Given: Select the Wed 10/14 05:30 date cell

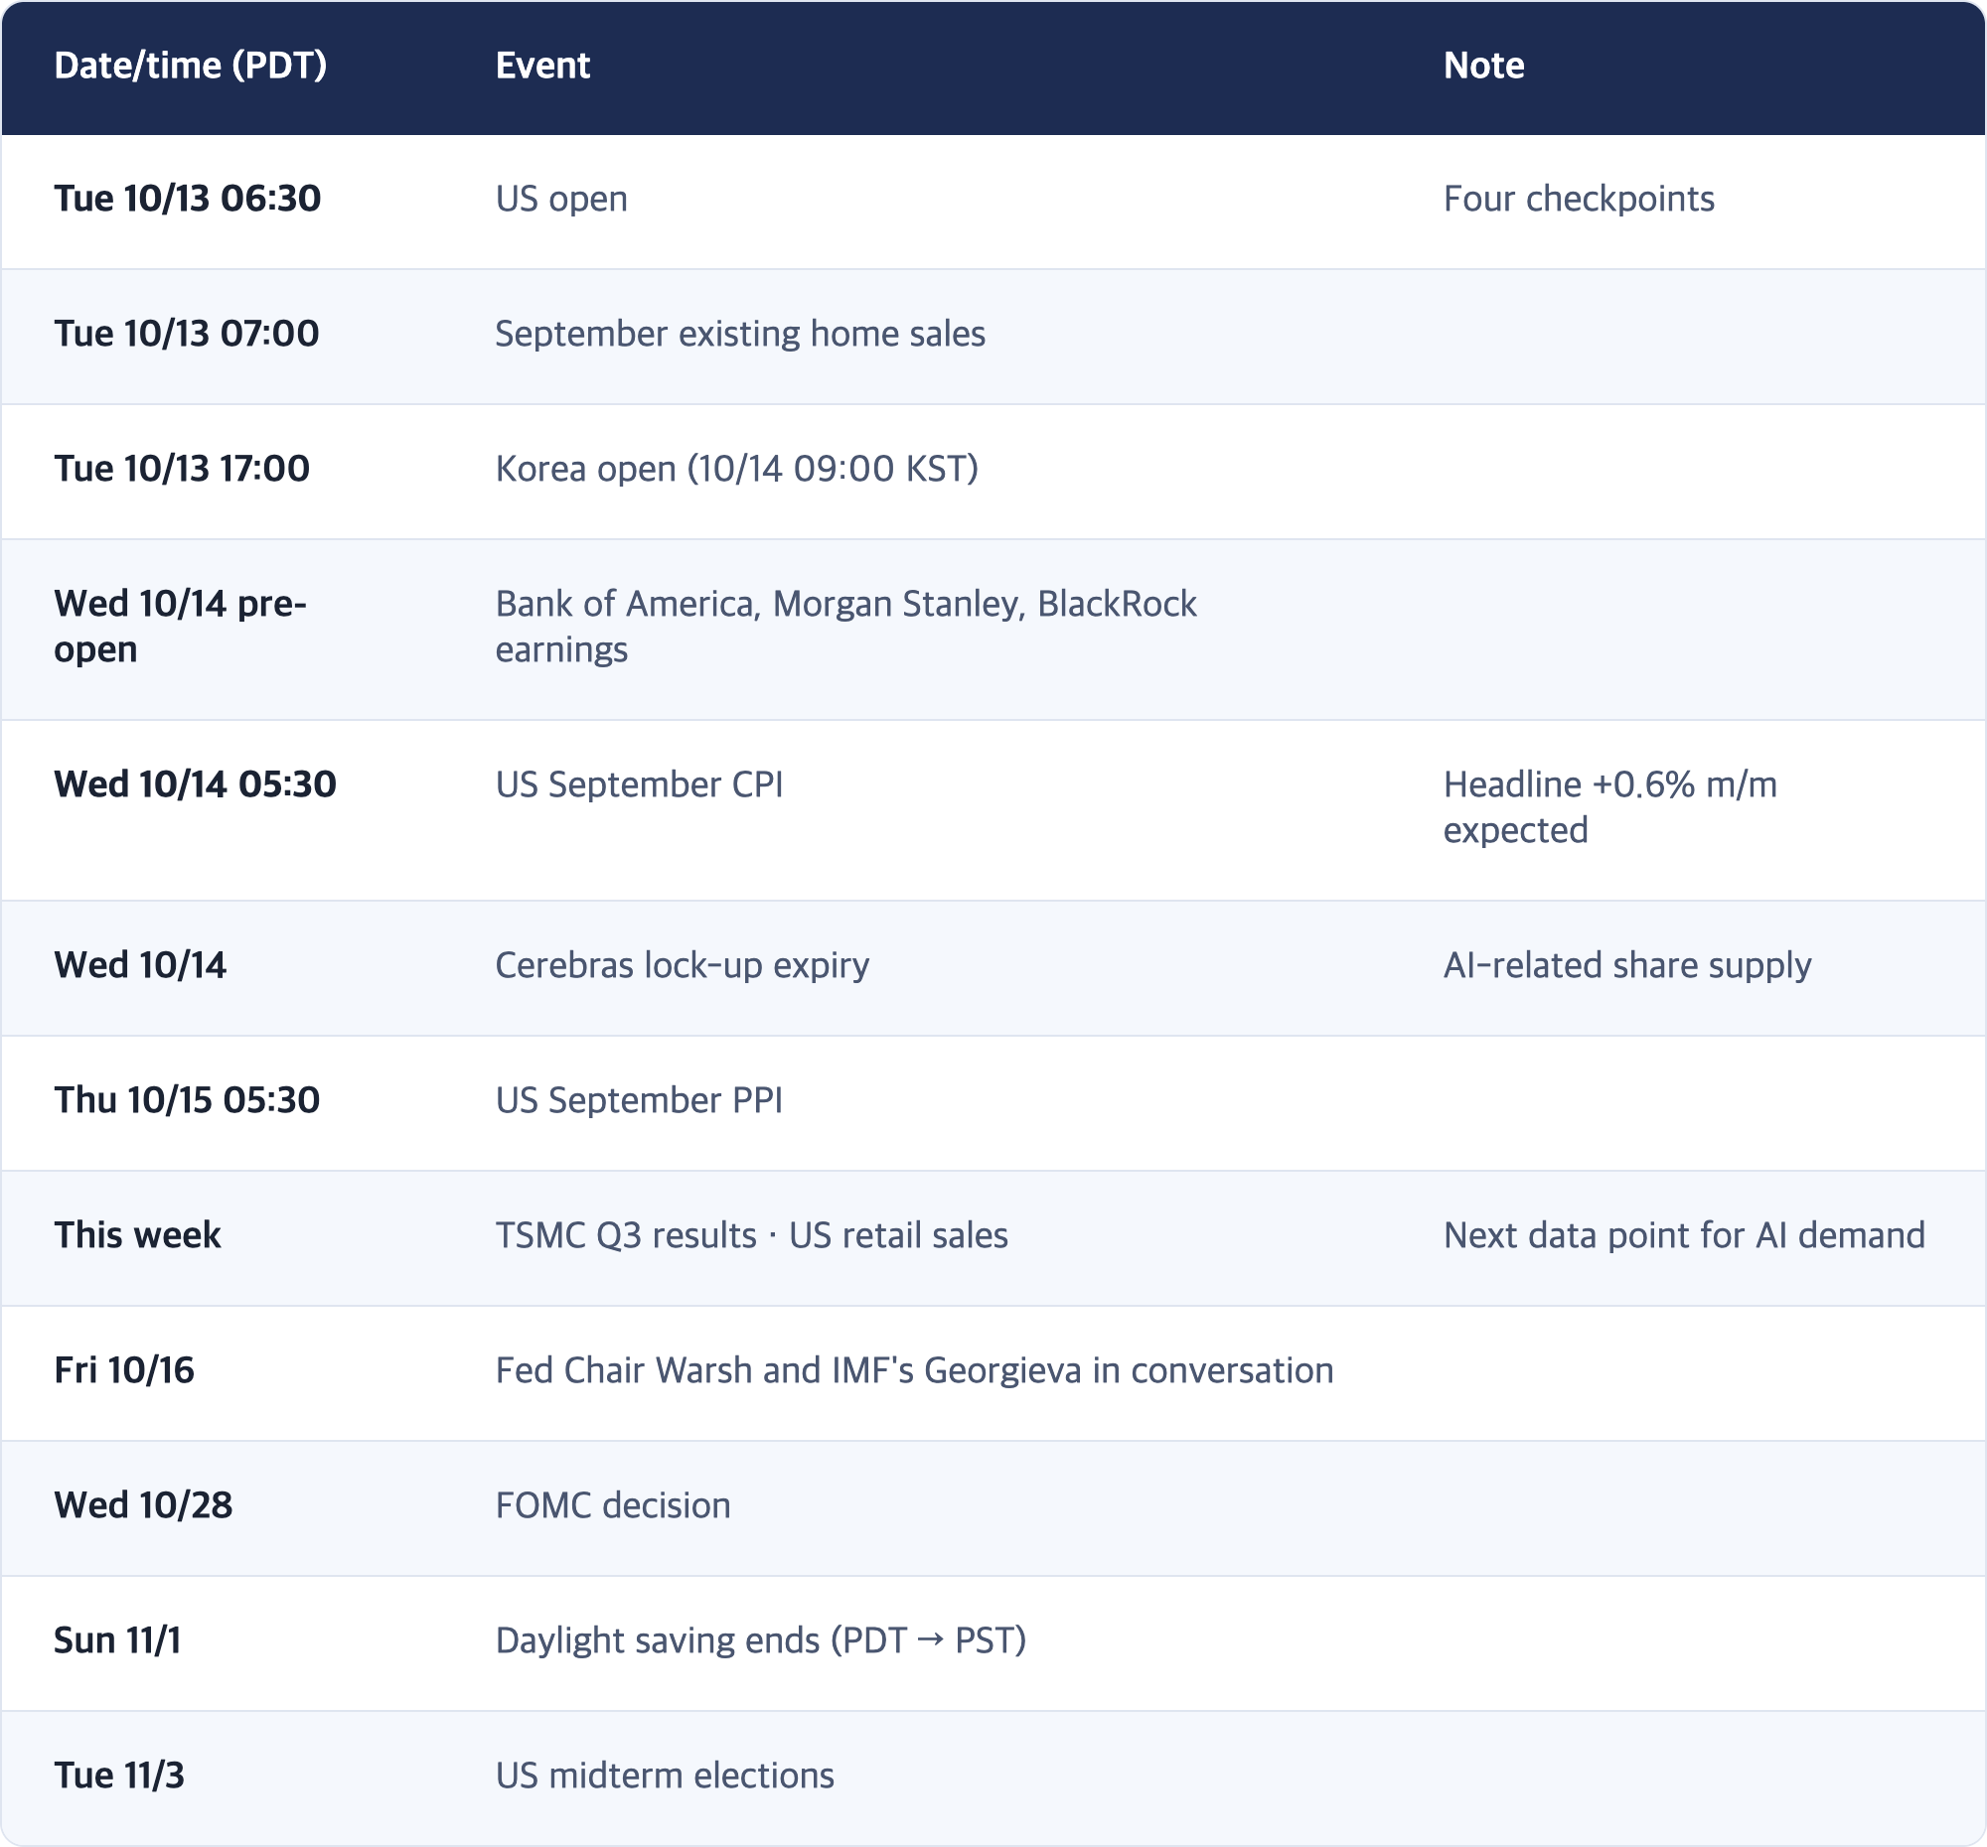Looking at the screenshot, I should click(x=195, y=785).
